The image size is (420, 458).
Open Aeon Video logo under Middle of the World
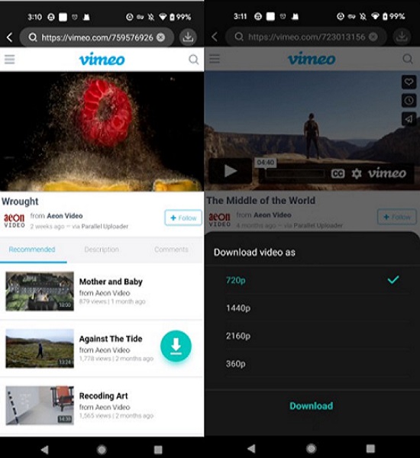point(219,220)
